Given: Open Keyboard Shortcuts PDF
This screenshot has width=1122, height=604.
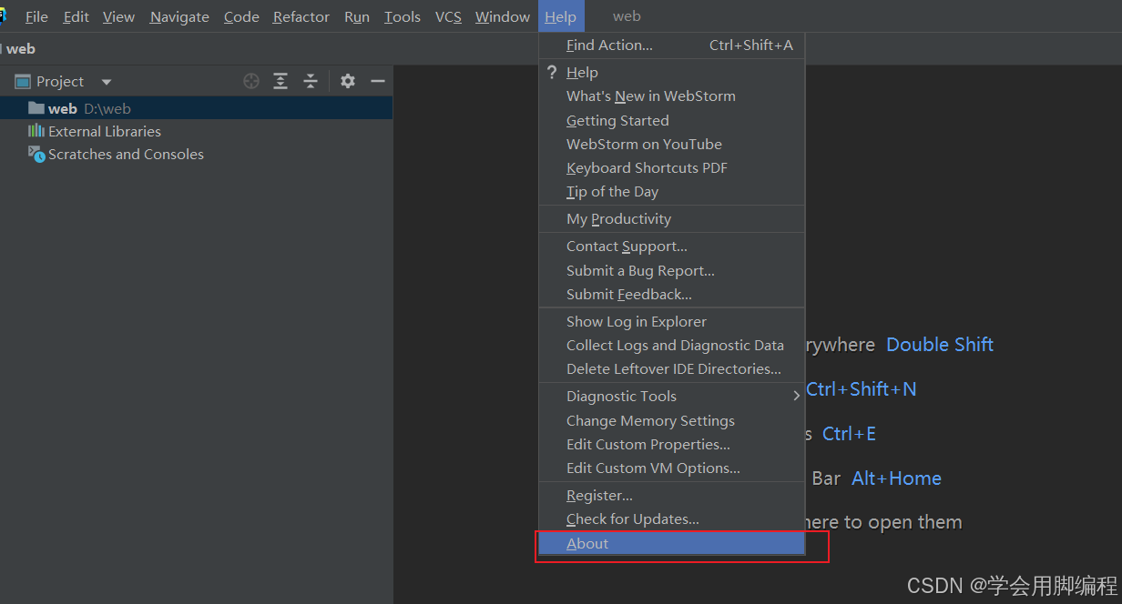Looking at the screenshot, I should pos(671,167).
